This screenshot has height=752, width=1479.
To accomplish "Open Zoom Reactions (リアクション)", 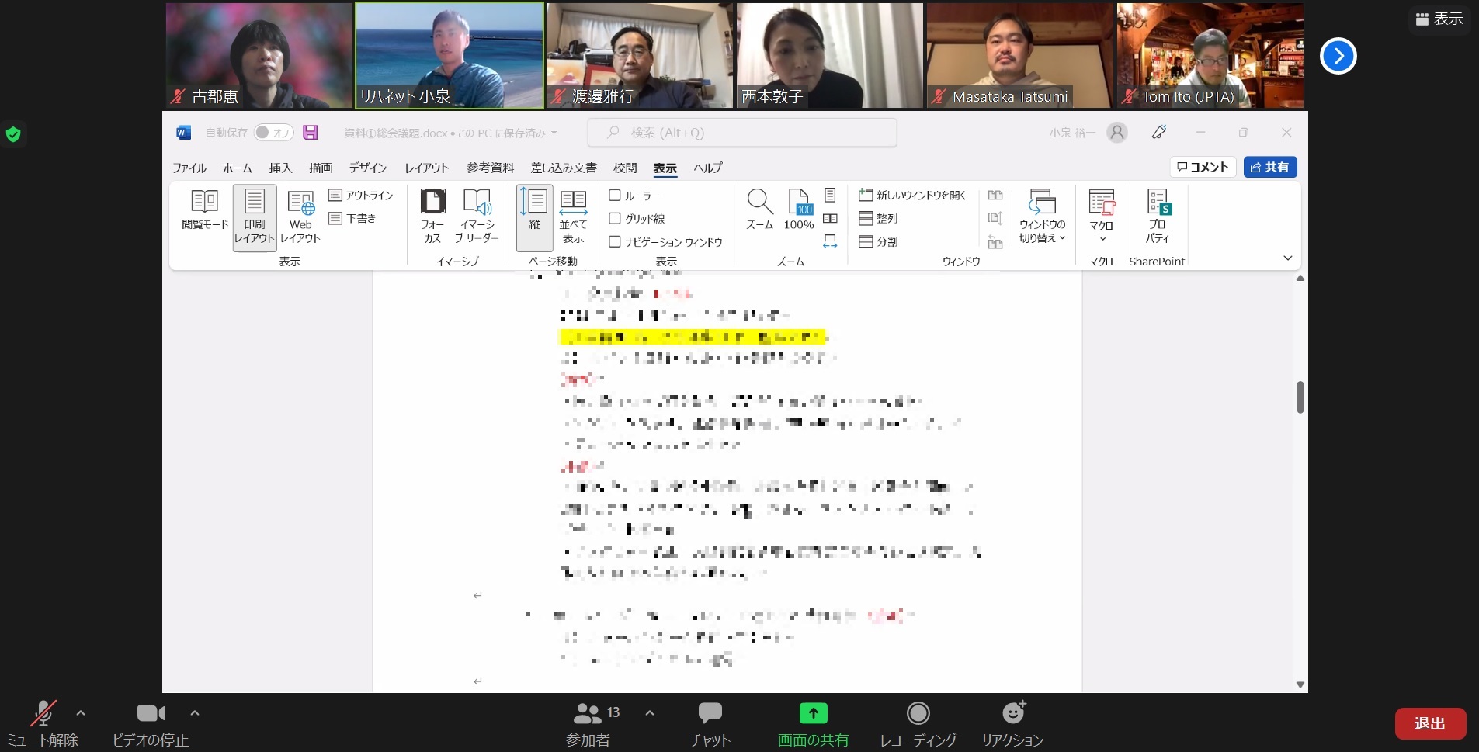I will 1012,725.
